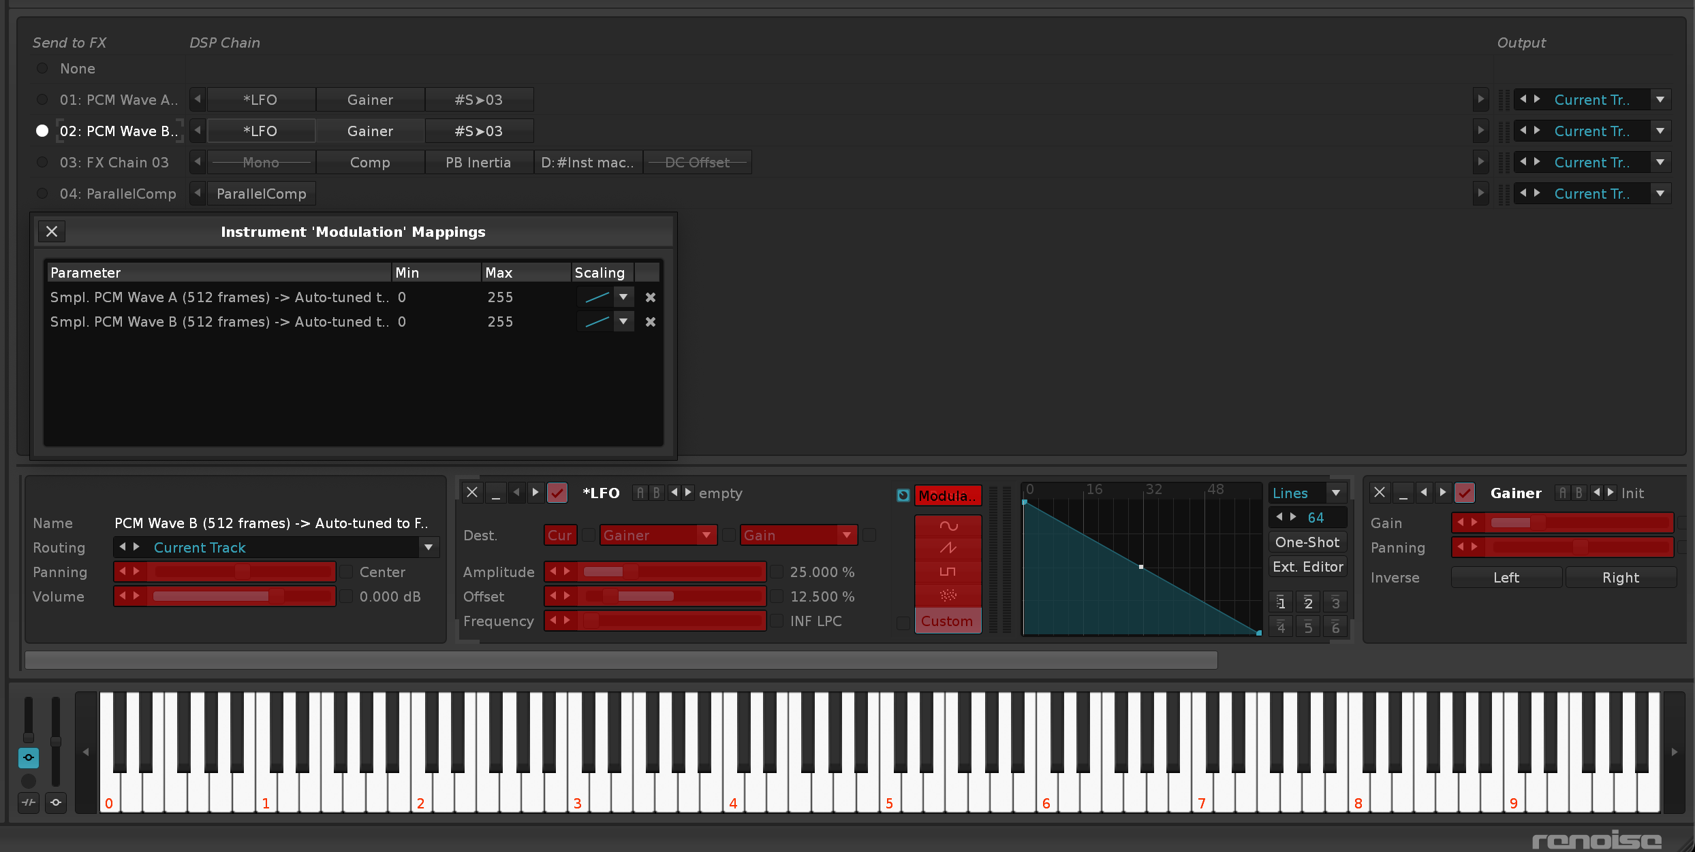This screenshot has height=852, width=1695.
Task: Select PB Inertia device in FX Chain 03
Action: click(478, 162)
